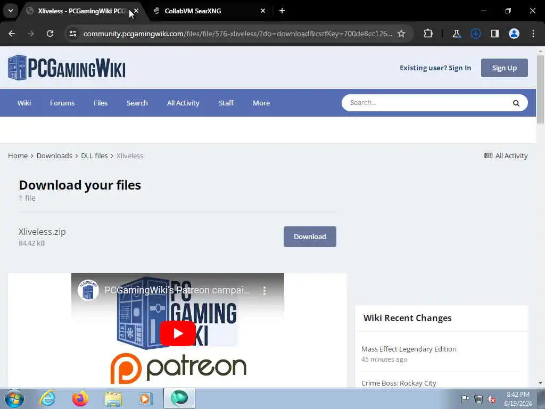The height and width of the screenshot is (409, 545).
Task: Open Windows Explorer from the taskbar
Action: [x=113, y=398]
